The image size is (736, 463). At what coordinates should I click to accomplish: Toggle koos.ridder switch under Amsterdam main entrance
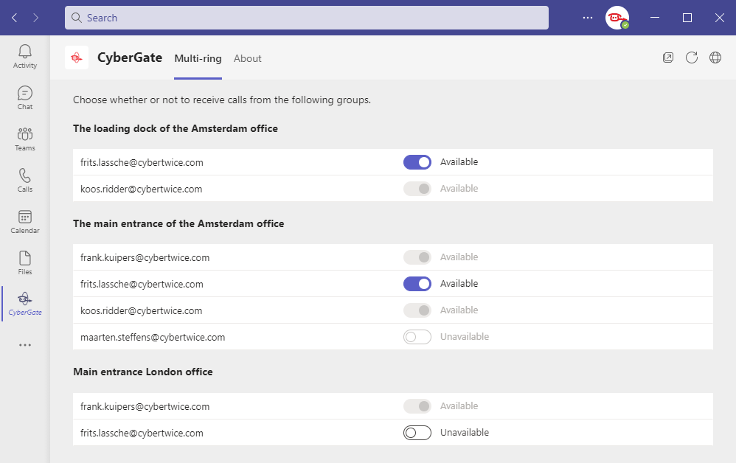click(x=417, y=310)
